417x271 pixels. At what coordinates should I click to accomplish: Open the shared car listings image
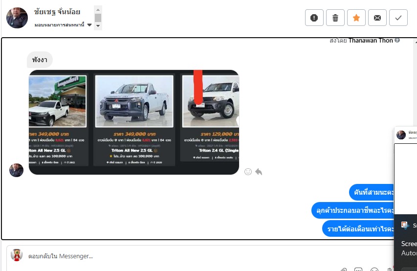[134, 122]
